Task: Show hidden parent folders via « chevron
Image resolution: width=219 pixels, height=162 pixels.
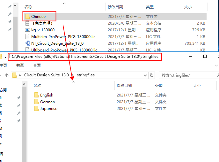Action: 20,75
